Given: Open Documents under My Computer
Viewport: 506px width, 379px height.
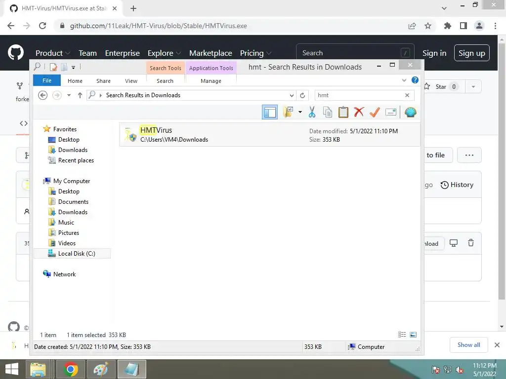Looking at the screenshot, I should 73,202.
